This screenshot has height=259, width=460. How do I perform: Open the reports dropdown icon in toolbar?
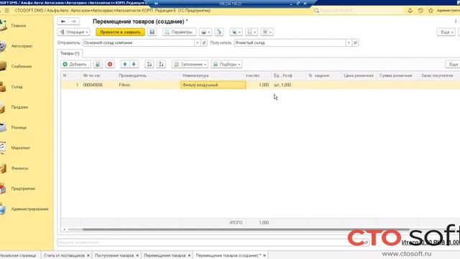252,32
